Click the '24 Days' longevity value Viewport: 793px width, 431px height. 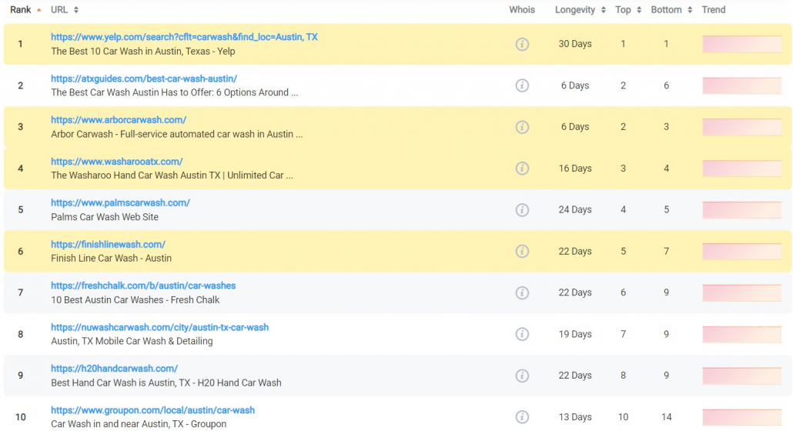[x=575, y=209]
